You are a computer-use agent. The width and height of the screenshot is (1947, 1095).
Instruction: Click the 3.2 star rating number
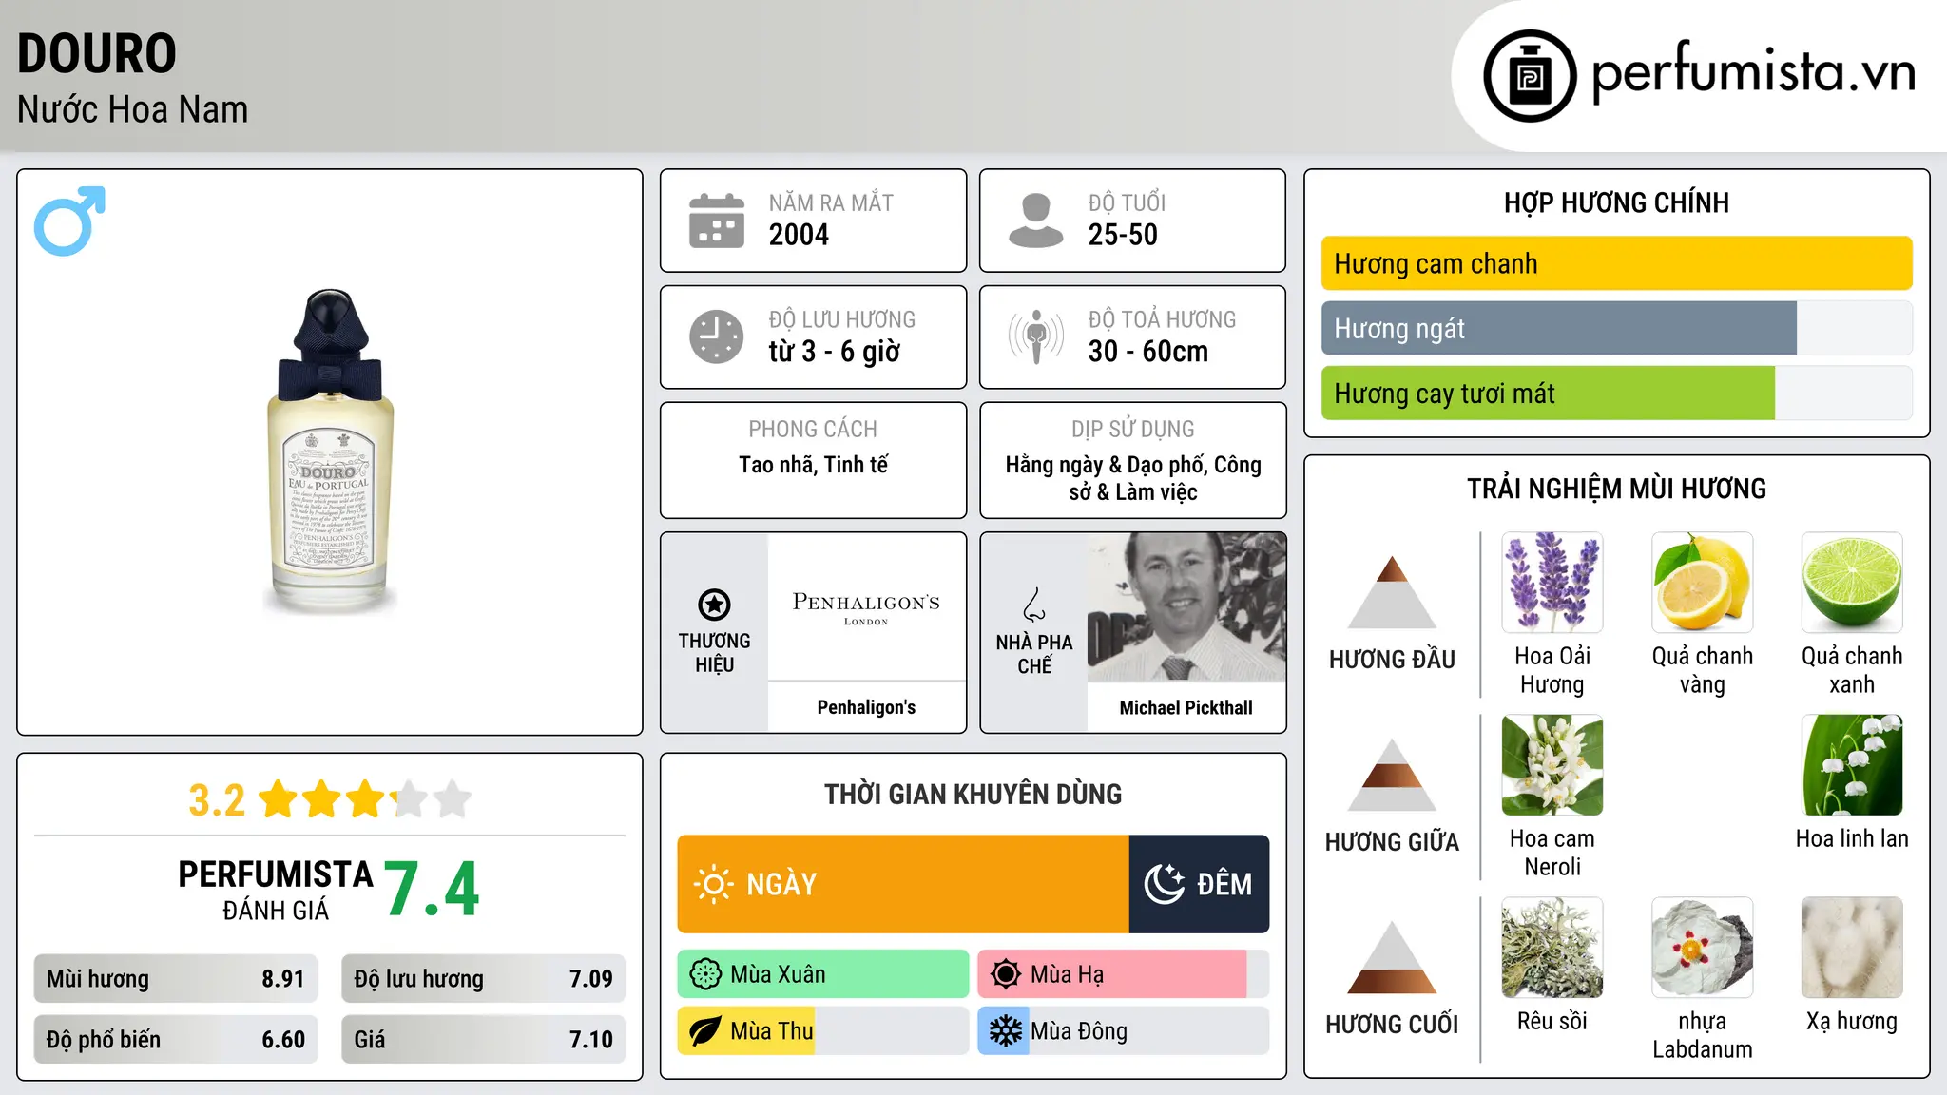217,800
